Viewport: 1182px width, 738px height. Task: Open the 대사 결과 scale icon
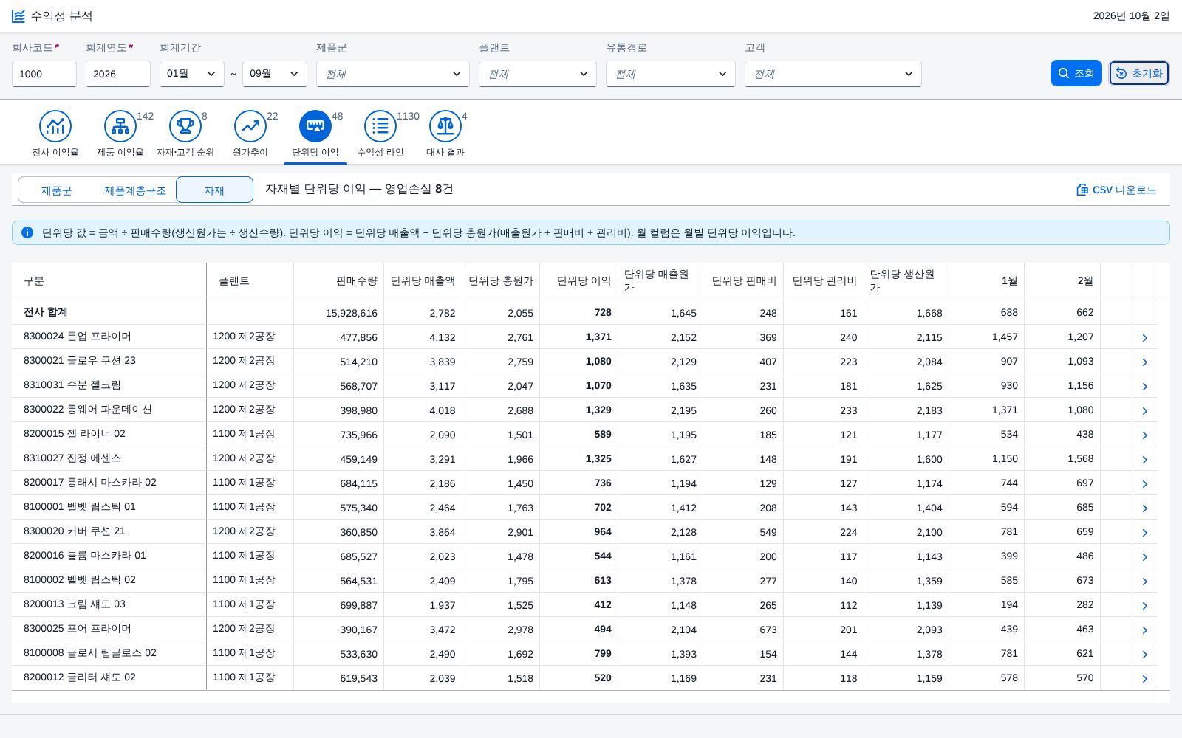(445, 126)
